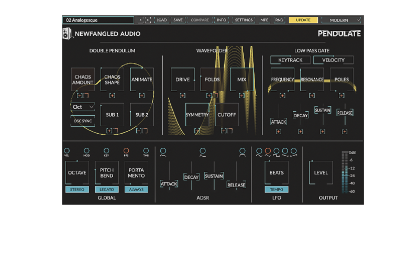Toggle the MPE button

264,20
